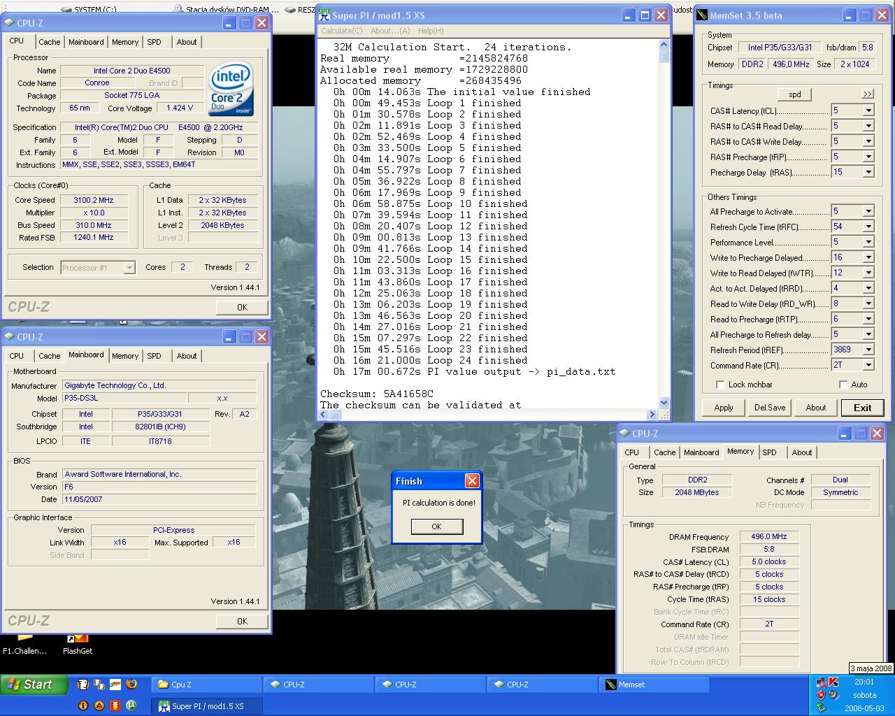
Task: Click the speaker volume tray icon
Action: [x=833, y=695]
